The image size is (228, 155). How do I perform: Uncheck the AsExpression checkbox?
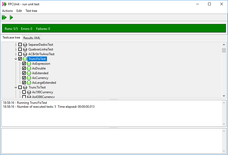coord(24,64)
